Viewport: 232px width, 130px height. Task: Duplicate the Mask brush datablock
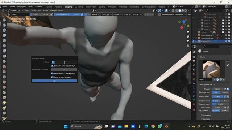[221, 79]
